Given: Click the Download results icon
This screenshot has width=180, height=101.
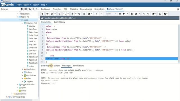Looking at the screenshot, I should click(x=160, y=14).
